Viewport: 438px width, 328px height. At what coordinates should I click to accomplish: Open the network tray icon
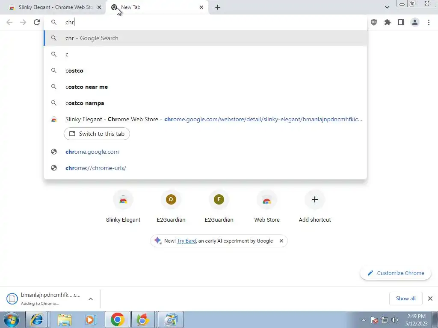(385, 320)
